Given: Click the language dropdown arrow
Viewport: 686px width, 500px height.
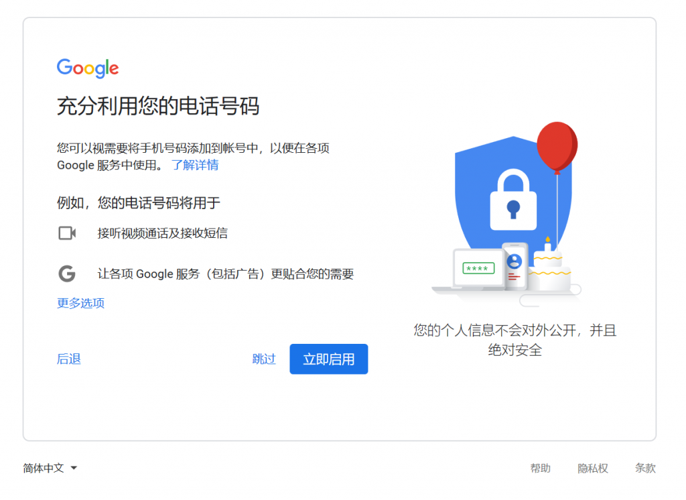Looking at the screenshot, I should (x=74, y=468).
